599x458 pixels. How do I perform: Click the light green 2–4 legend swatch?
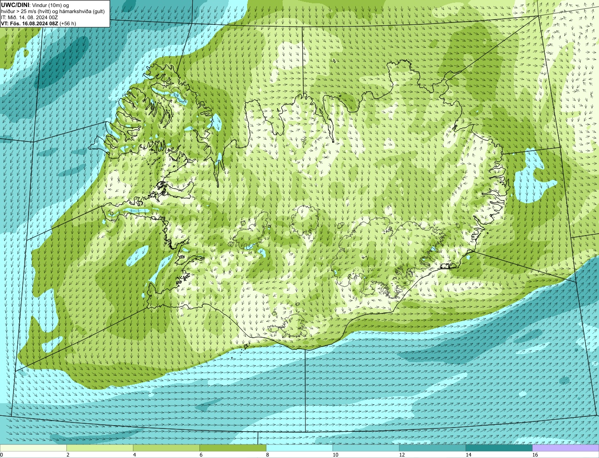pos(100,448)
